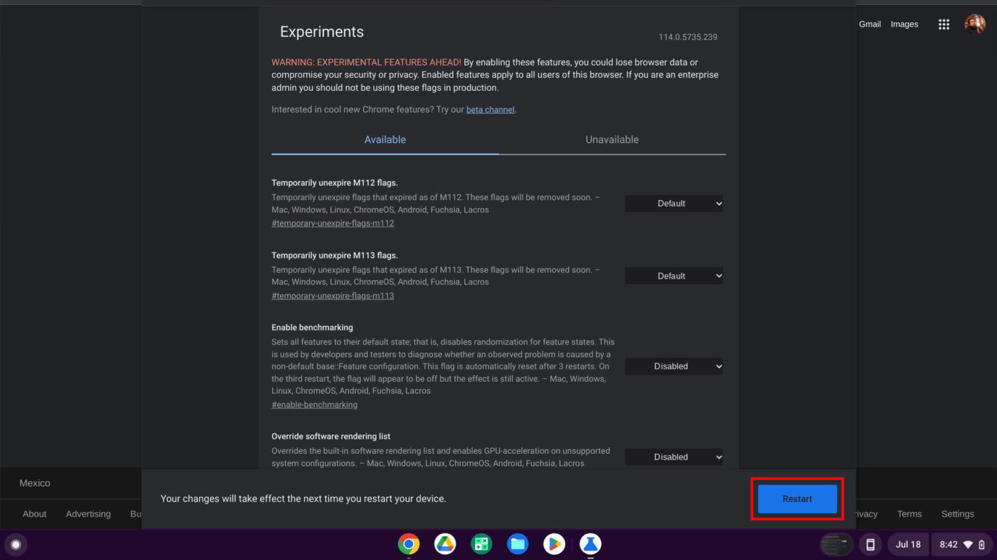Launch the Play Store from the shelf
The width and height of the screenshot is (997, 560).
[554, 544]
